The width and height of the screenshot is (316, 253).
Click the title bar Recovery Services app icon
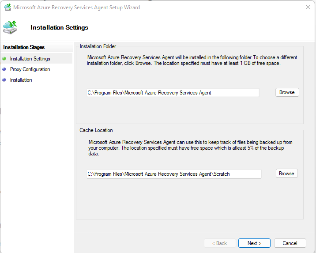pyautogui.click(x=8, y=7)
